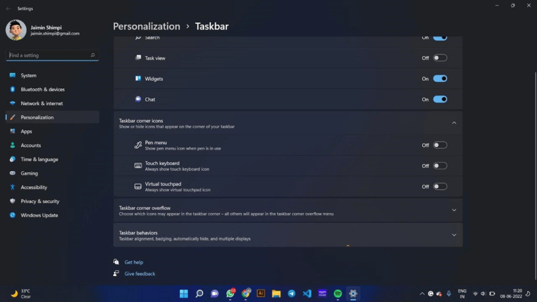Click the user profile avatar picture
The image size is (537, 302).
(16, 30)
